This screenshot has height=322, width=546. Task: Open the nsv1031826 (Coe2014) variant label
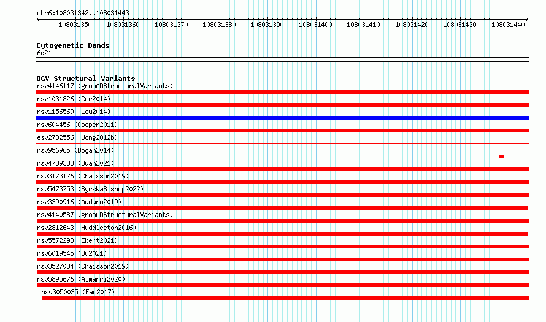[74, 99]
